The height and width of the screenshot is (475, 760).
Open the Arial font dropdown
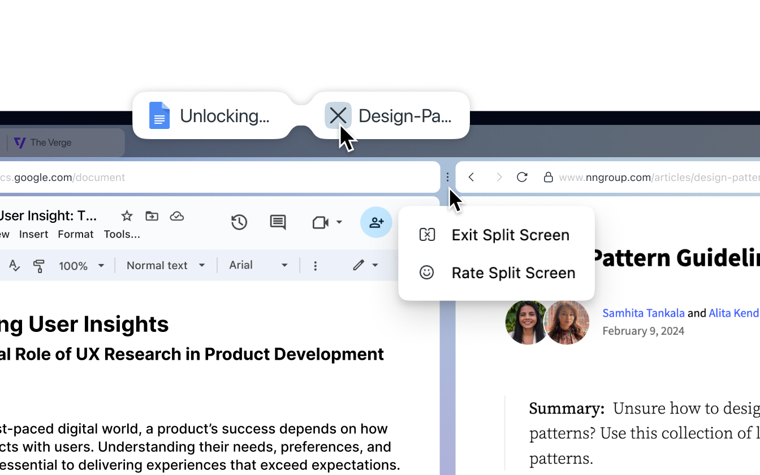click(x=258, y=265)
